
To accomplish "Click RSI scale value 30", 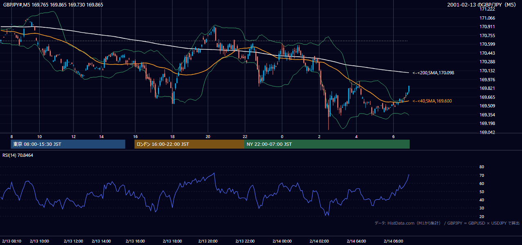I will (482, 208).
